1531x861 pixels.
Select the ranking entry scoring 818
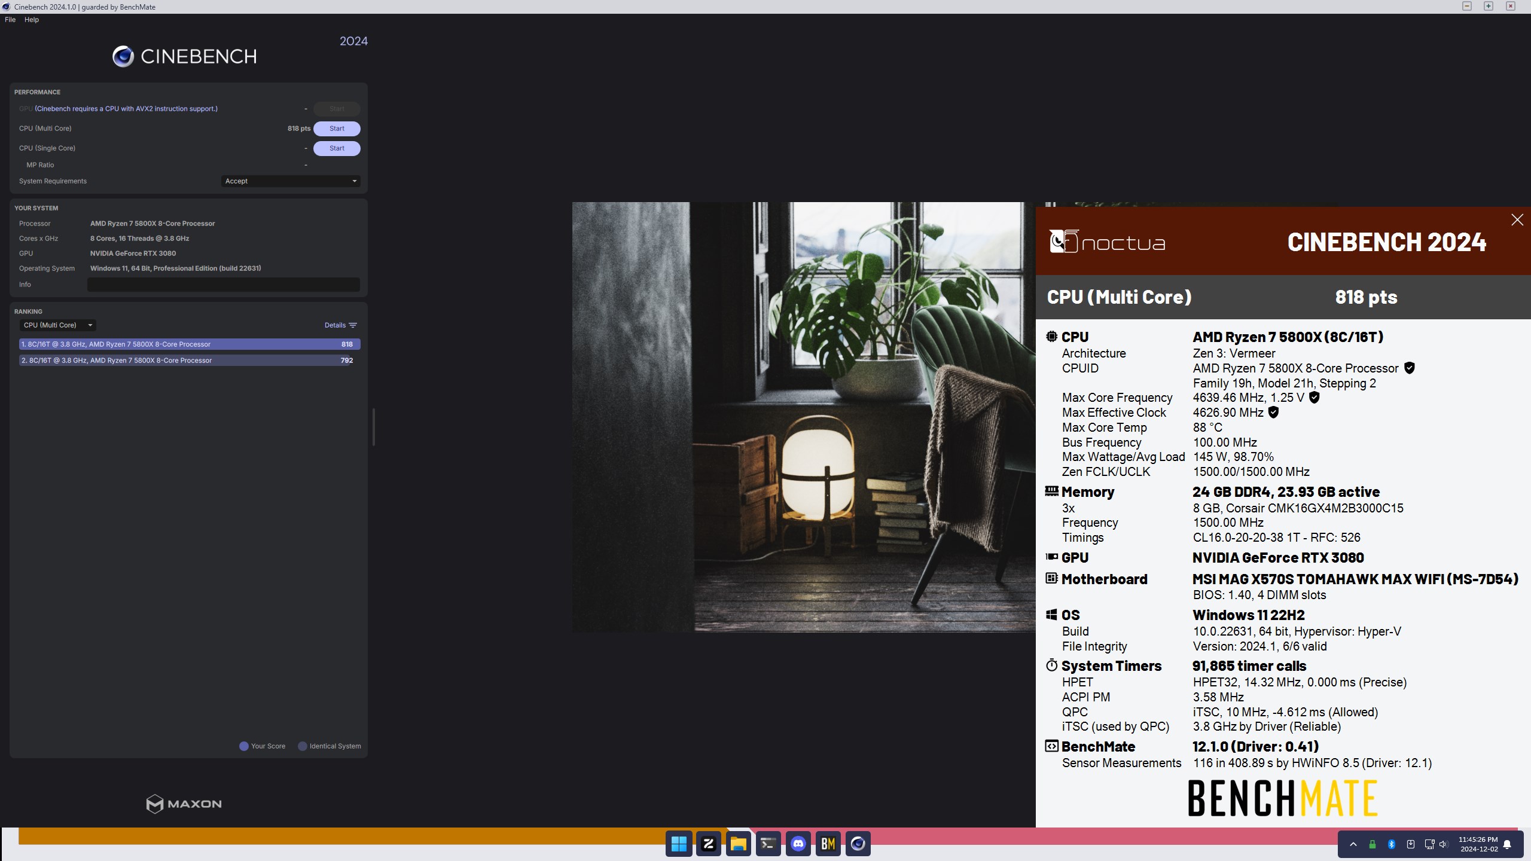190,344
